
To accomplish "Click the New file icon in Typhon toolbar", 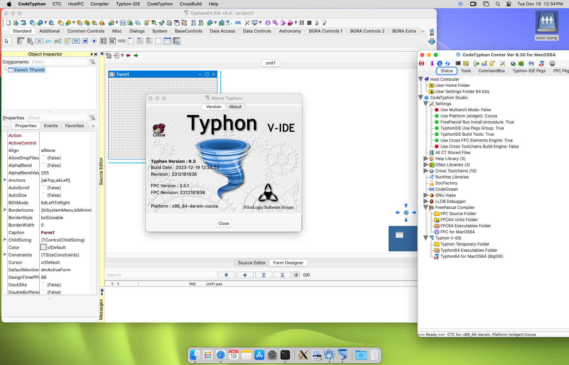I will [x=8, y=23].
